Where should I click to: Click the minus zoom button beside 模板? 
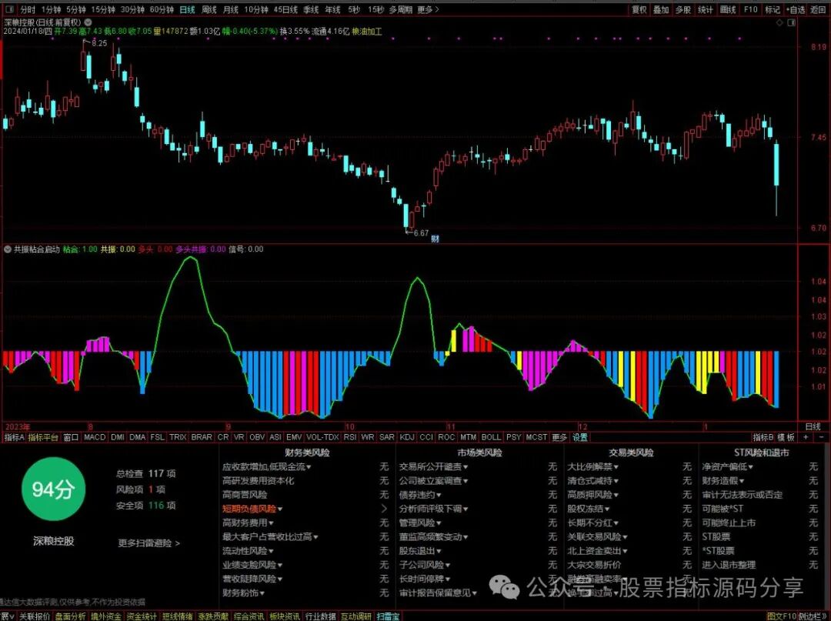(x=822, y=437)
